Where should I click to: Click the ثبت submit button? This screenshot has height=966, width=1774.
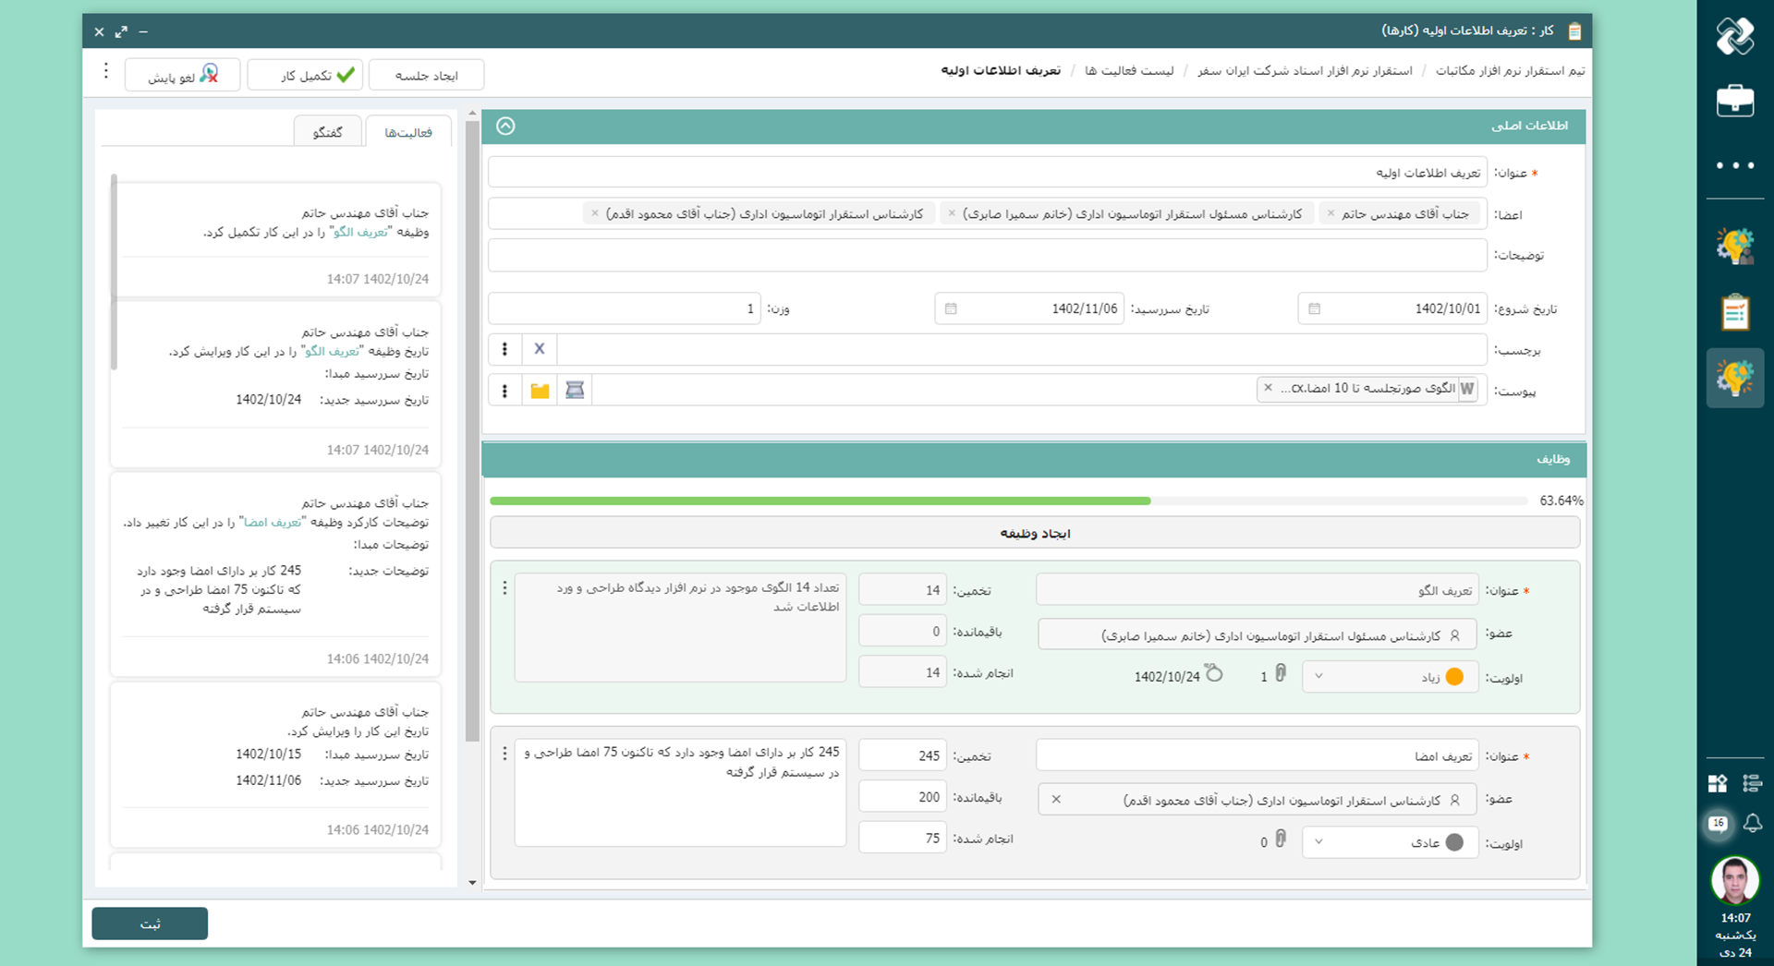coord(150,924)
